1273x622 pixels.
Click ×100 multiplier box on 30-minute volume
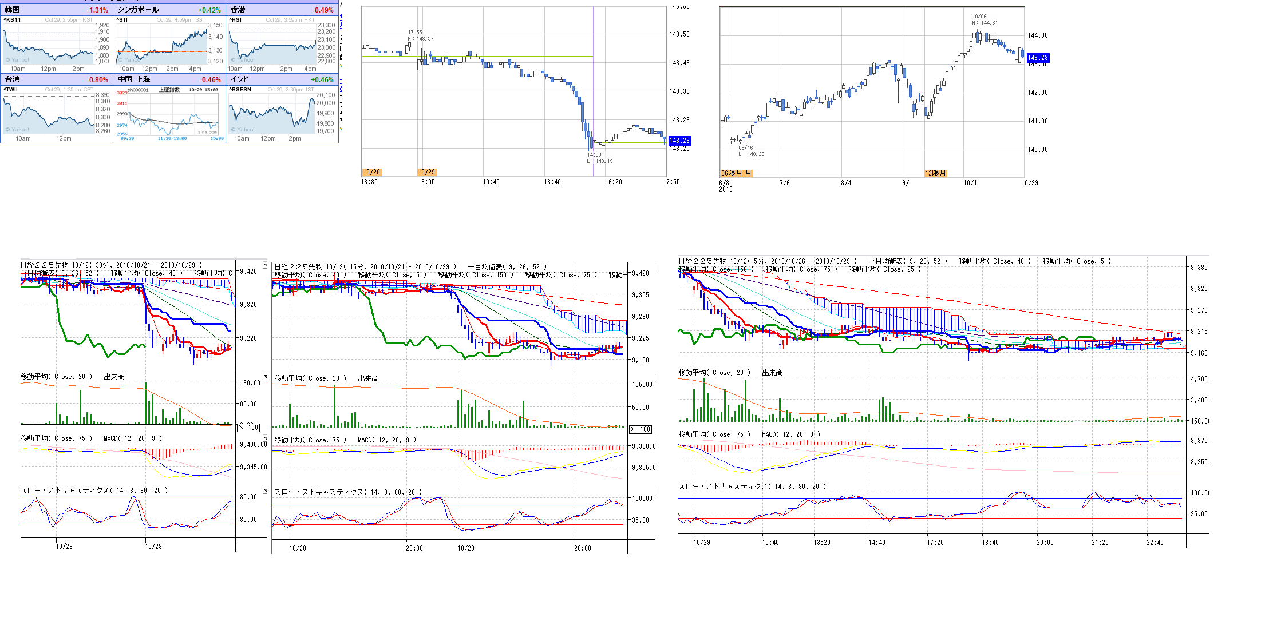248,428
